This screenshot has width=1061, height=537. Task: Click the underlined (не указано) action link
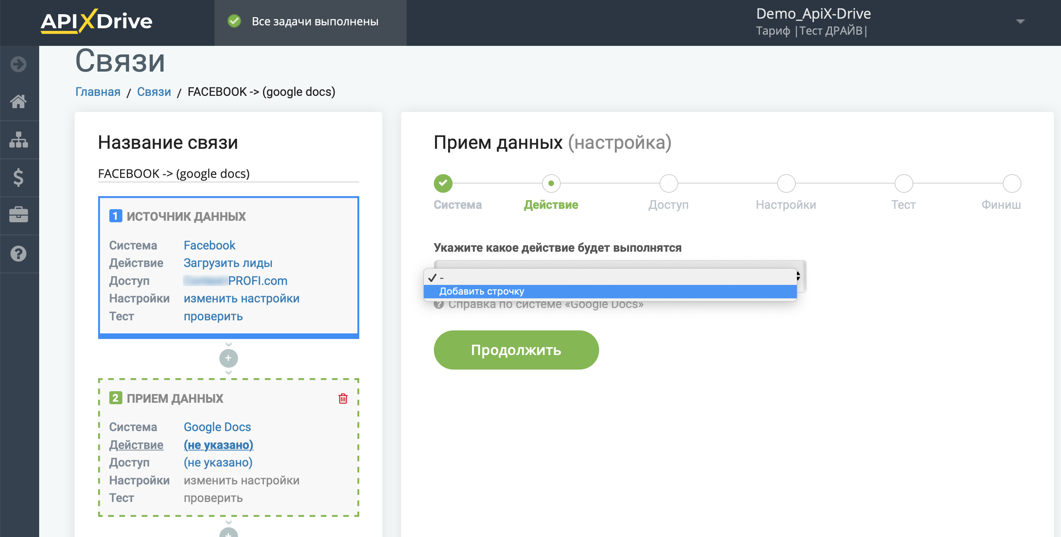pyautogui.click(x=218, y=445)
